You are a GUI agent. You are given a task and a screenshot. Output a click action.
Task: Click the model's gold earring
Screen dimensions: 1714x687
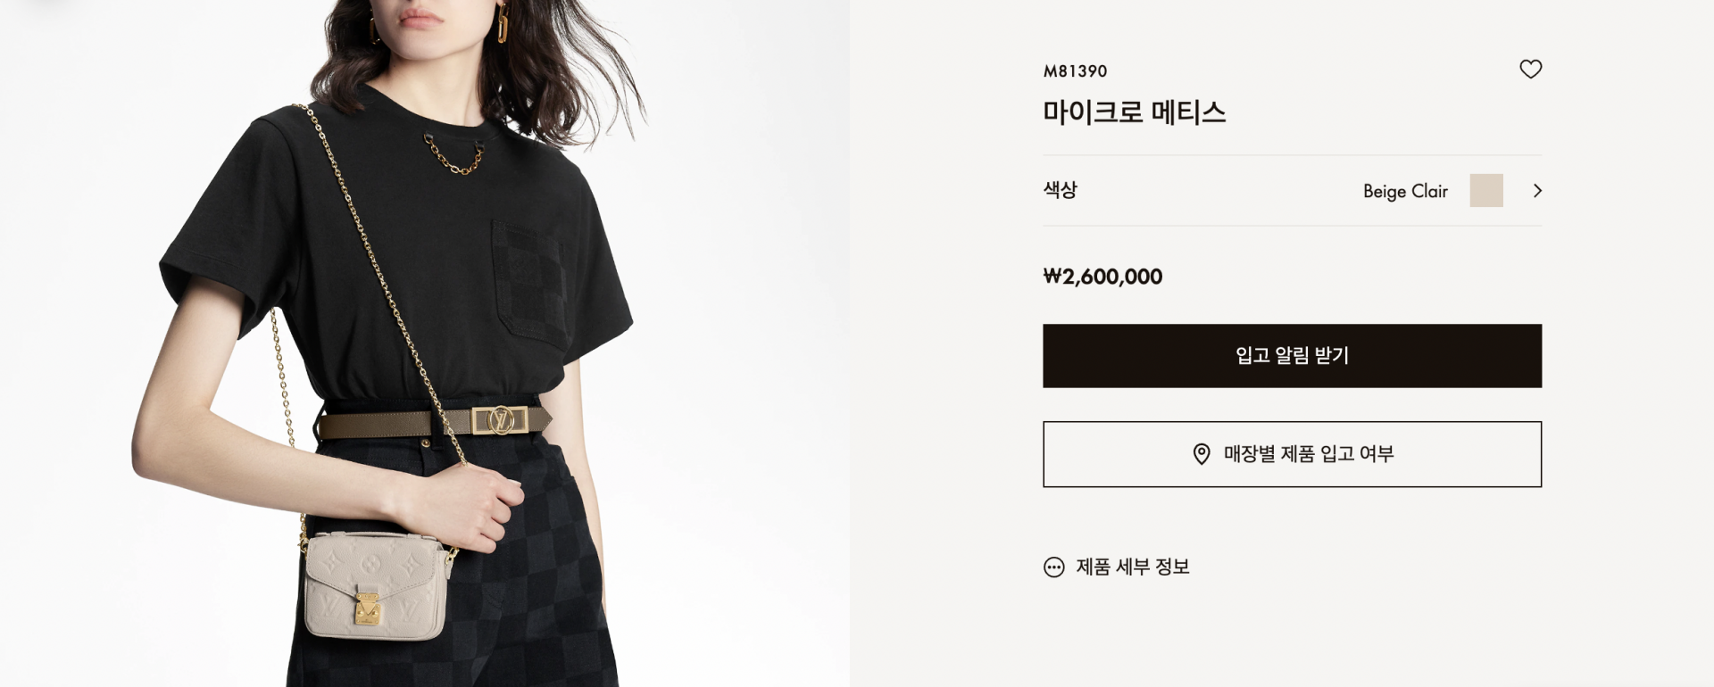click(x=503, y=23)
